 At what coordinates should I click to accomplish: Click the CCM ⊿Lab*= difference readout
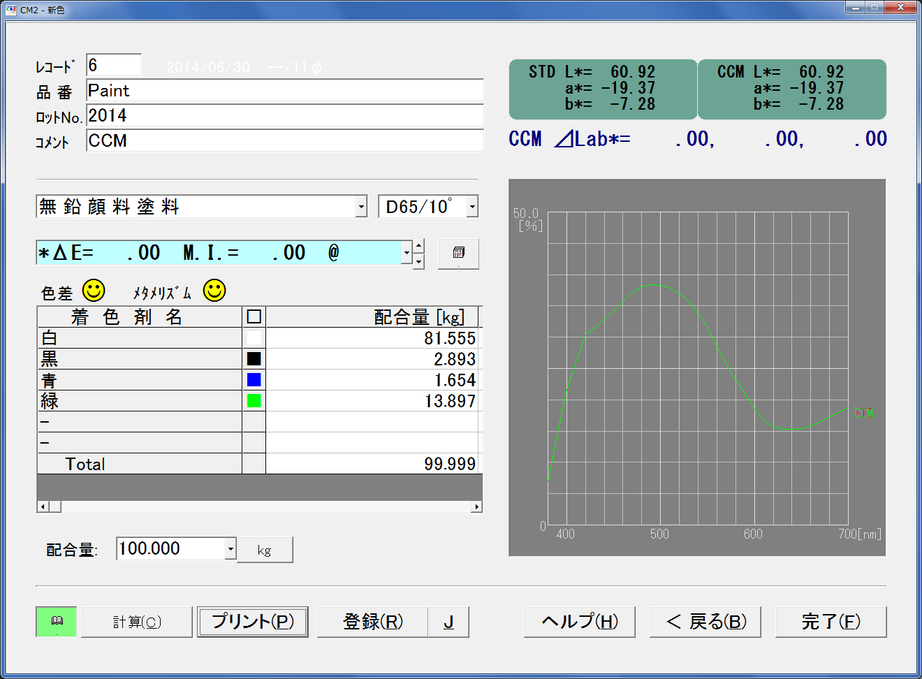pyautogui.click(x=698, y=139)
